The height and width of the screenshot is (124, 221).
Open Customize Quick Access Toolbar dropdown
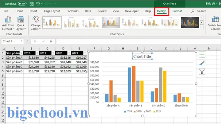pyautogui.click(x=55, y=4)
